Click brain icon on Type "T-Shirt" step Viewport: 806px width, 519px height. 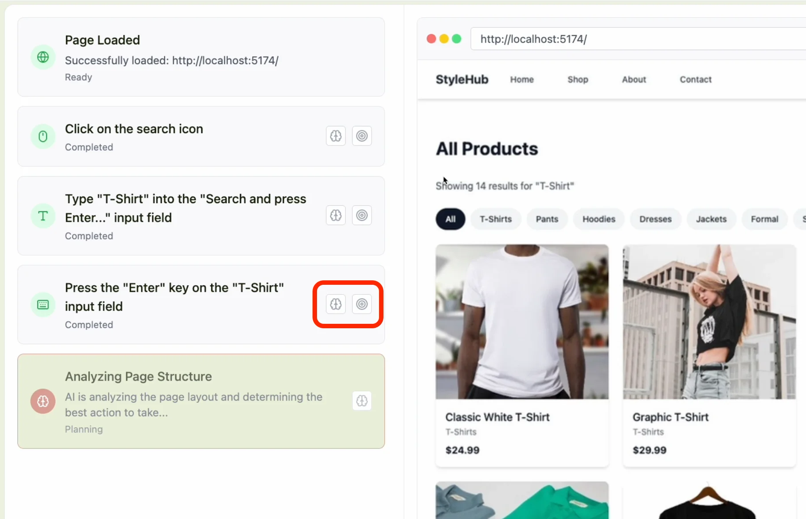(x=336, y=216)
